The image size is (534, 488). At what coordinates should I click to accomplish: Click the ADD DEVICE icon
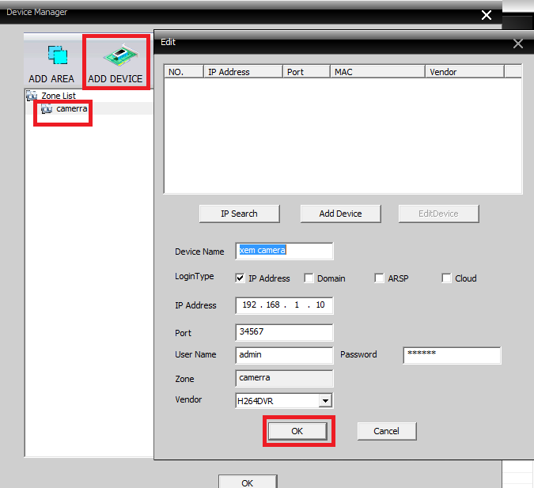[x=116, y=55]
